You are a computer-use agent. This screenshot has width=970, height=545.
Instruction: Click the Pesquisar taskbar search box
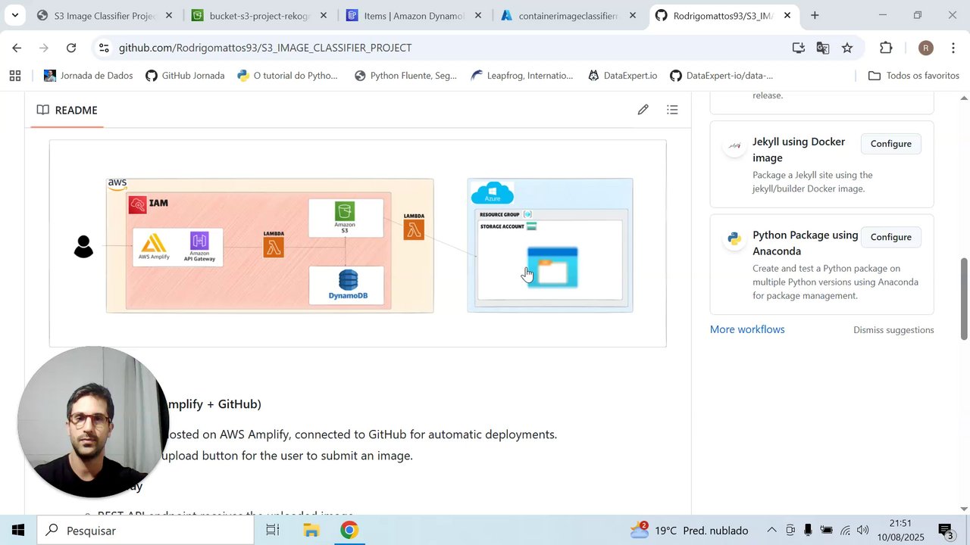(145, 531)
